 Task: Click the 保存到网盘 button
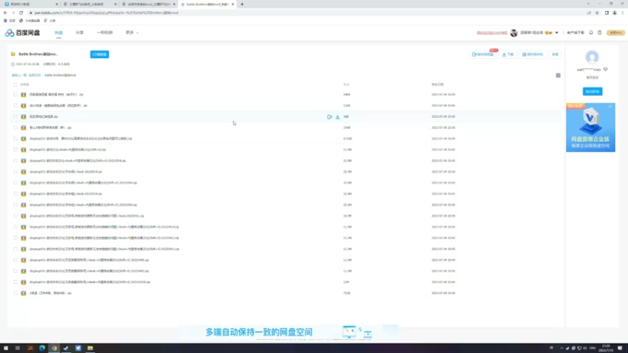tap(483, 54)
